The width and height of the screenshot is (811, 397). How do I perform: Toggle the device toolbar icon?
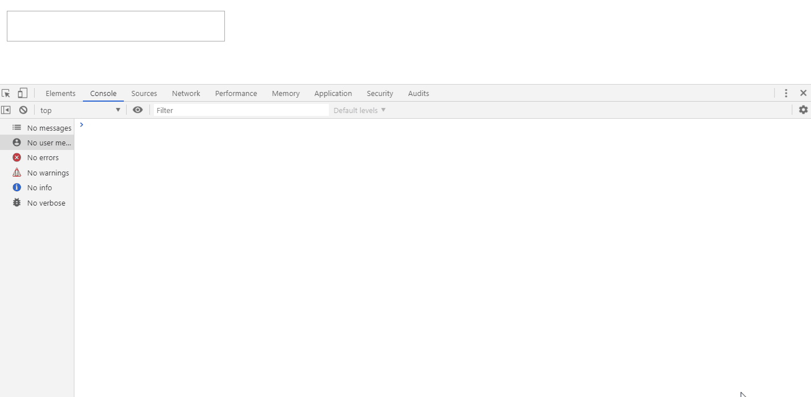coord(22,93)
